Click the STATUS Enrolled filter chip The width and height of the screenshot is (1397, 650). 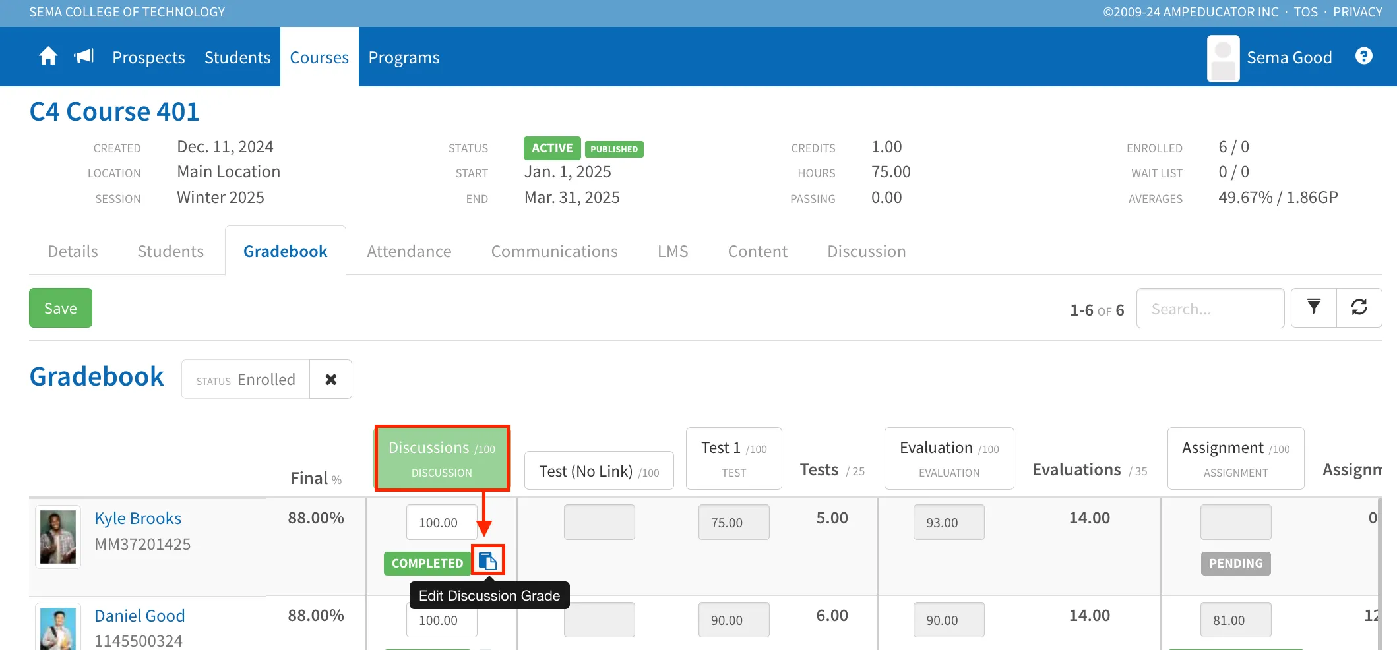click(x=245, y=379)
